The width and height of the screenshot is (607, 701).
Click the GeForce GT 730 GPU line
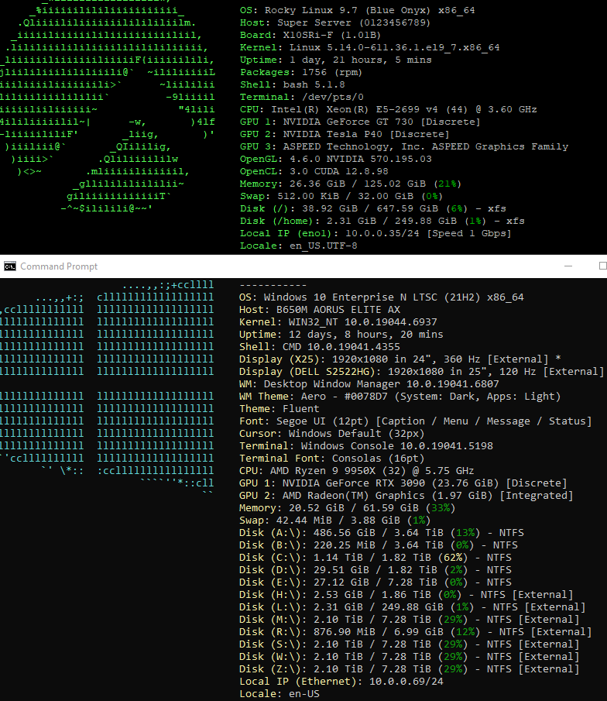pos(360,122)
